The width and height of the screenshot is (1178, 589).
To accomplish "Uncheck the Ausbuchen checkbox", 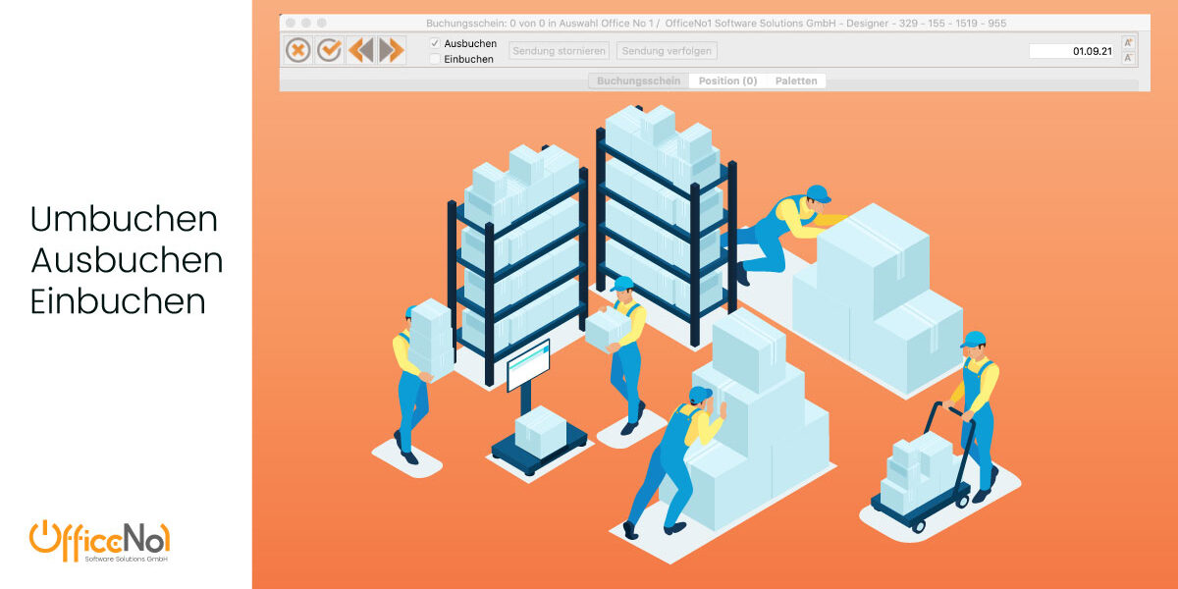I will tap(435, 43).
